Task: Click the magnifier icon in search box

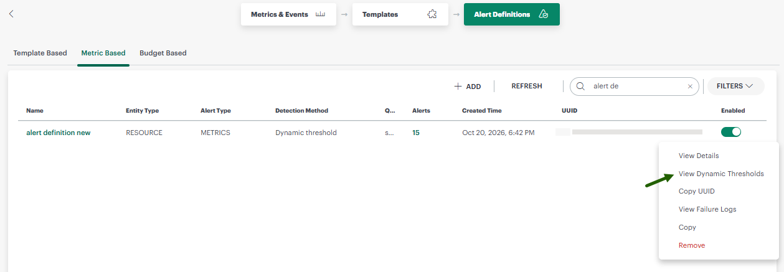Action: pos(581,87)
